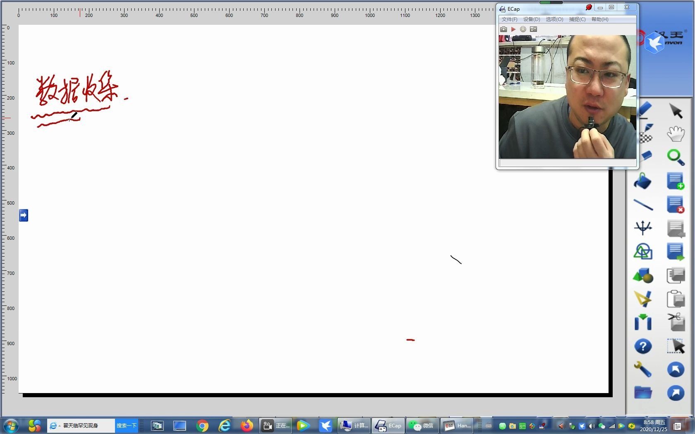
Task: Open the 2D geometric shapes tool
Action: (x=643, y=251)
